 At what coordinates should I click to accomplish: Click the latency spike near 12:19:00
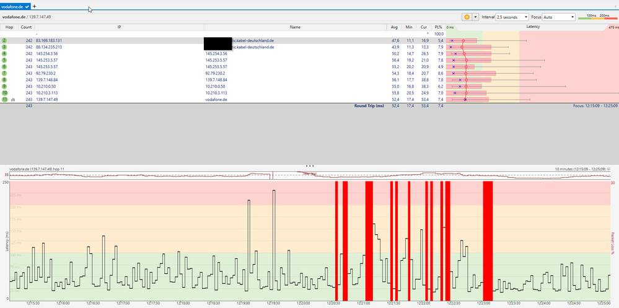click(249, 241)
